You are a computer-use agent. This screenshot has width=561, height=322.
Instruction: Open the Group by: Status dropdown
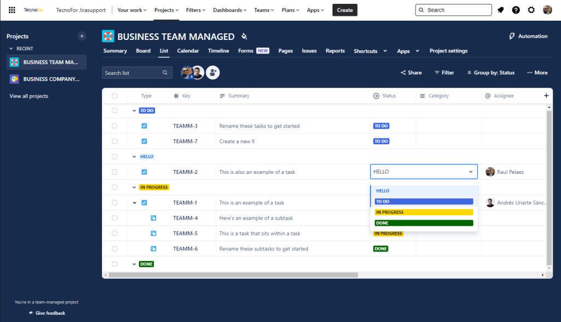(x=490, y=73)
